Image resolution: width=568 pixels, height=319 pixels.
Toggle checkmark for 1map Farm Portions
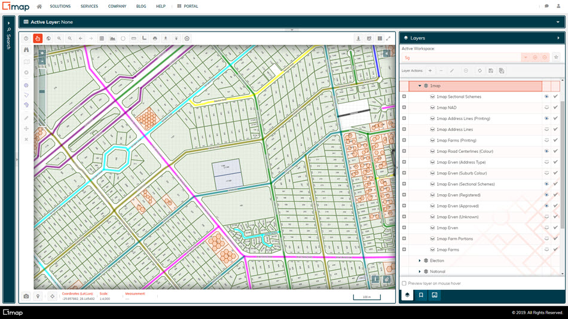pos(555,238)
